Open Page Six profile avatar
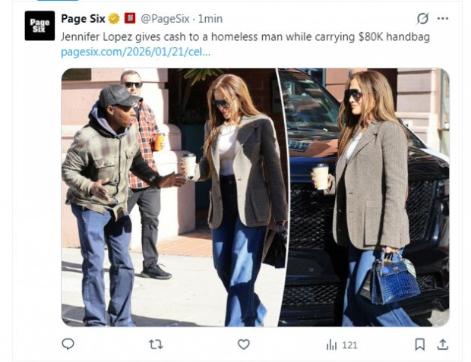Image resolution: width=471 pixels, height=362 pixels. tap(40, 26)
